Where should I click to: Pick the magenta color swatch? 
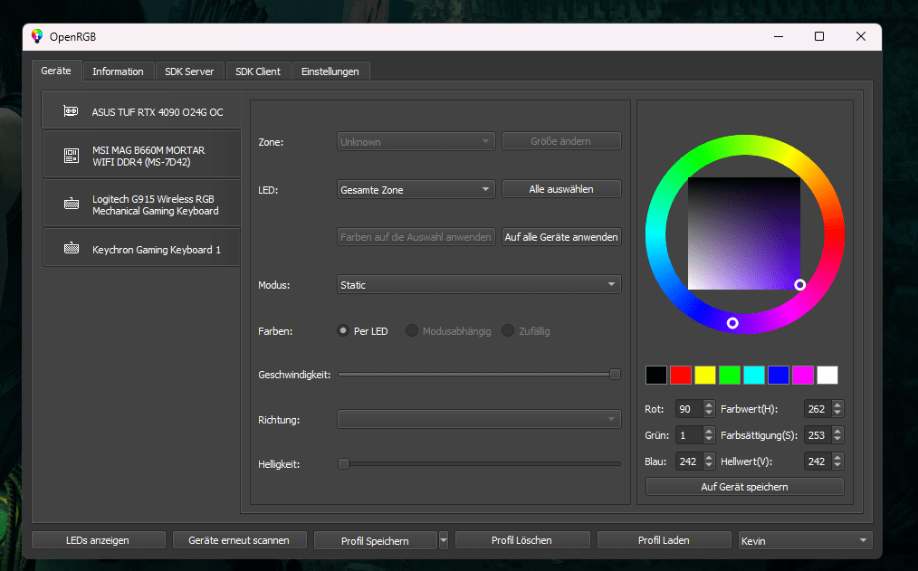click(x=803, y=375)
